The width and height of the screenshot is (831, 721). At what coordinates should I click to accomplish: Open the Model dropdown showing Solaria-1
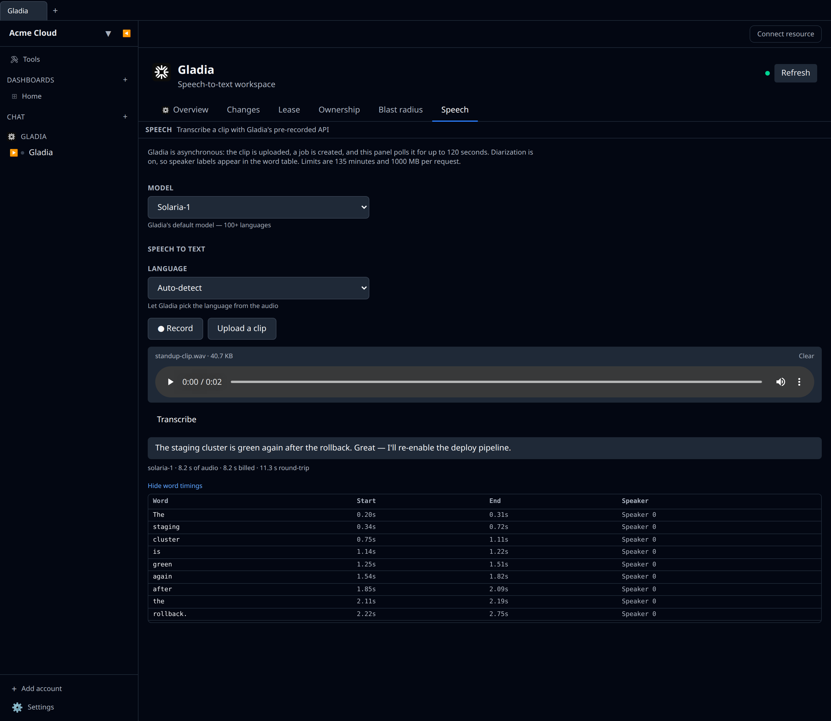(258, 207)
